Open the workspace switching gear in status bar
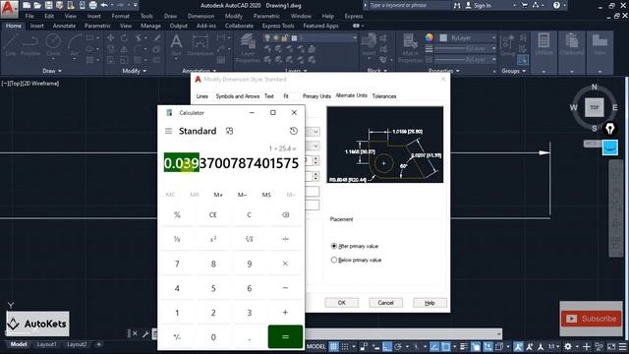This screenshot has width=629, height=354. pyautogui.click(x=568, y=346)
